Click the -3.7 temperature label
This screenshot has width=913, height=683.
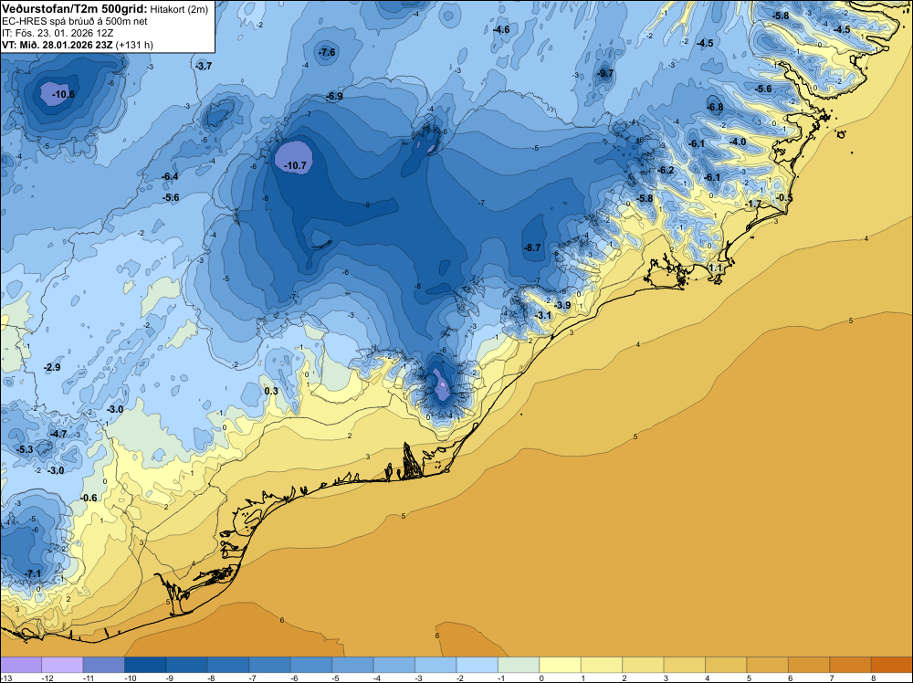point(204,67)
